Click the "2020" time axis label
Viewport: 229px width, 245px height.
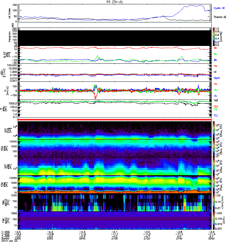click(x=50, y=239)
